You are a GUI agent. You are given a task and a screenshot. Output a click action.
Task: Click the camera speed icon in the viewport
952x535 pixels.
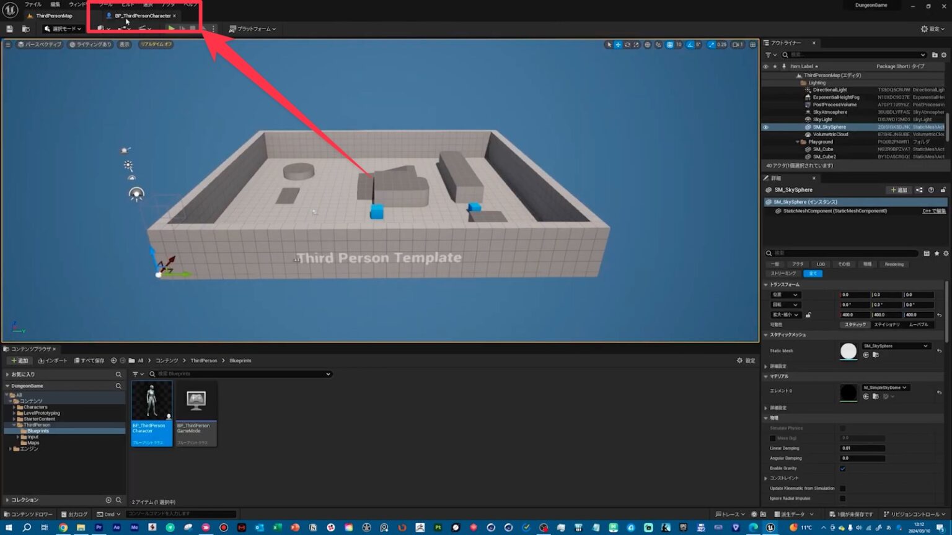pos(736,45)
